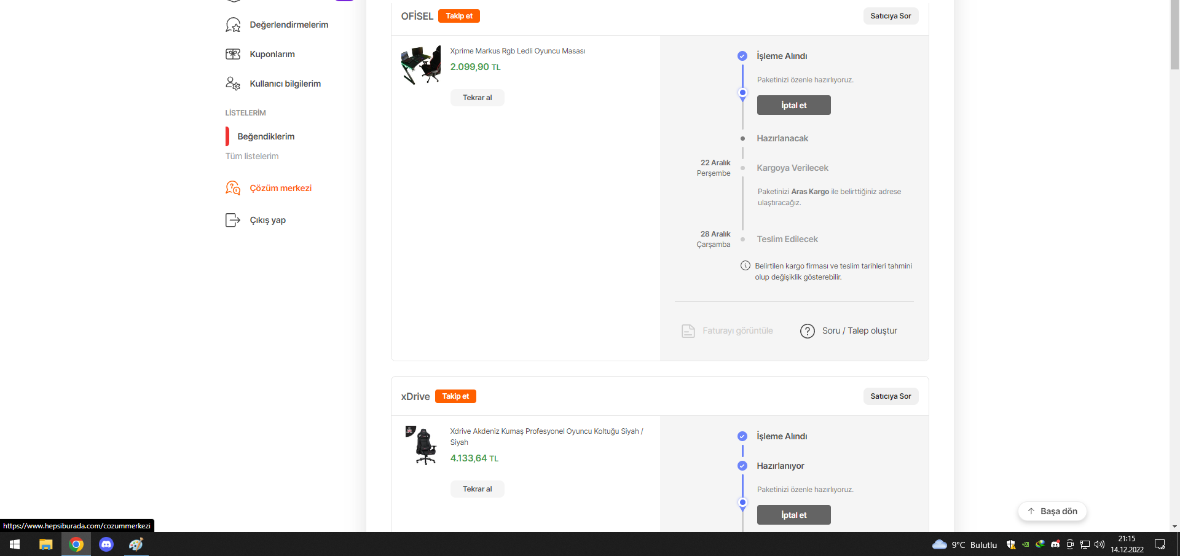Click the Başa dön back-to-top button
The image size is (1180, 556).
pyautogui.click(x=1053, y=511)
